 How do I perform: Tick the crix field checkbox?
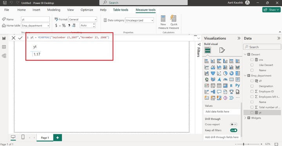(252, 60)
